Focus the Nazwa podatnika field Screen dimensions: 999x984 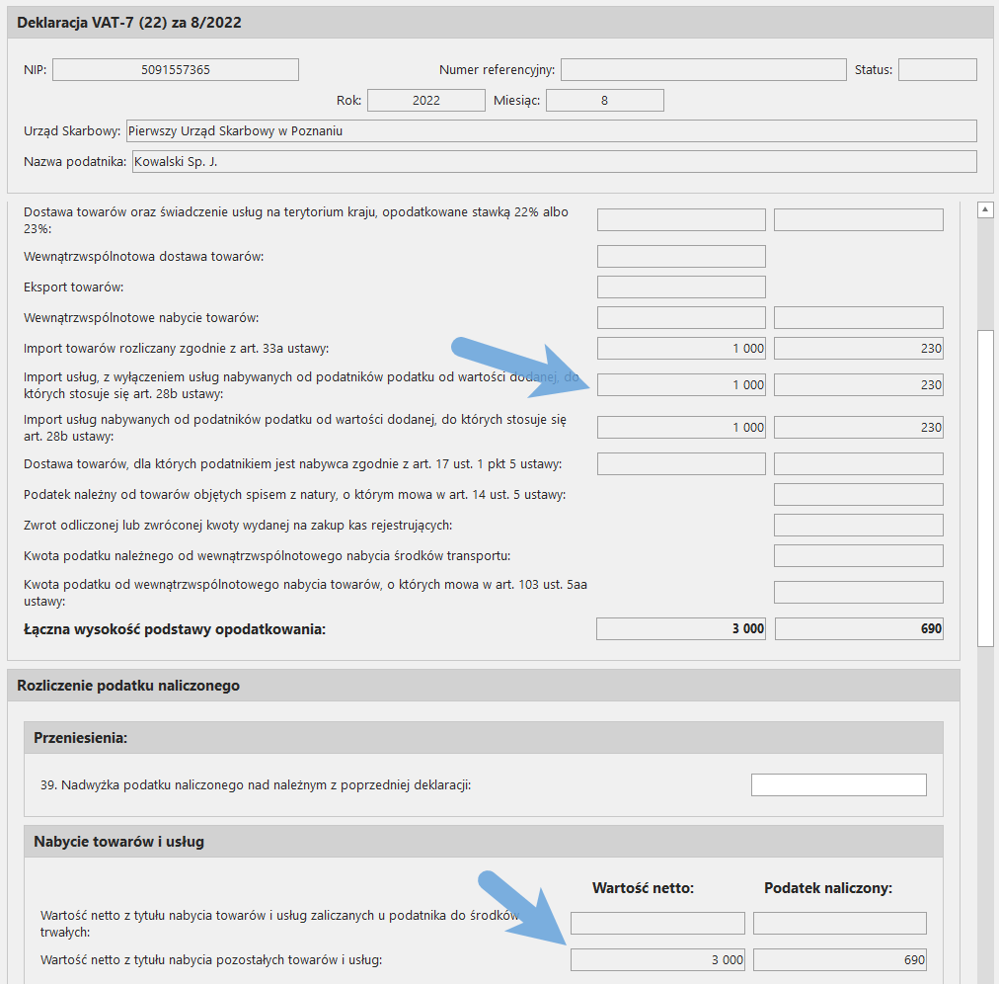click(554, 161)
